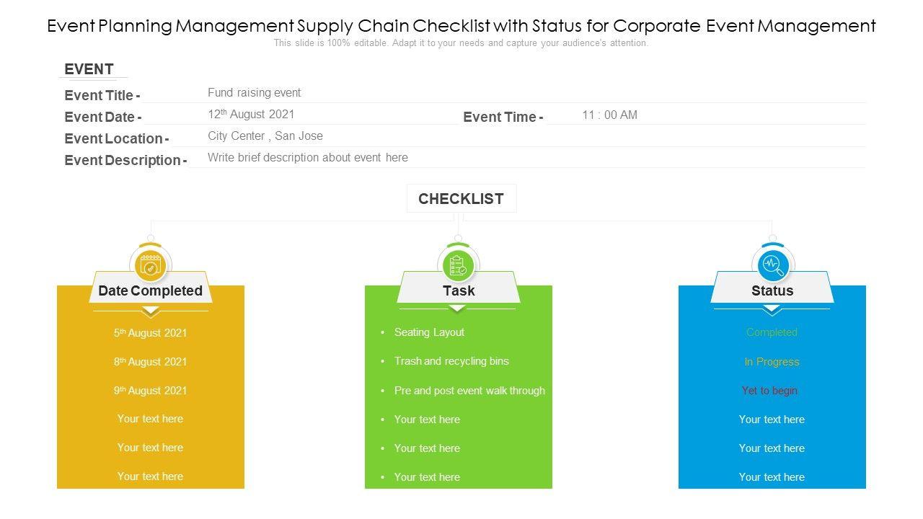
Task: Click the arrow below Task header
Action: (x=457, y=309)
